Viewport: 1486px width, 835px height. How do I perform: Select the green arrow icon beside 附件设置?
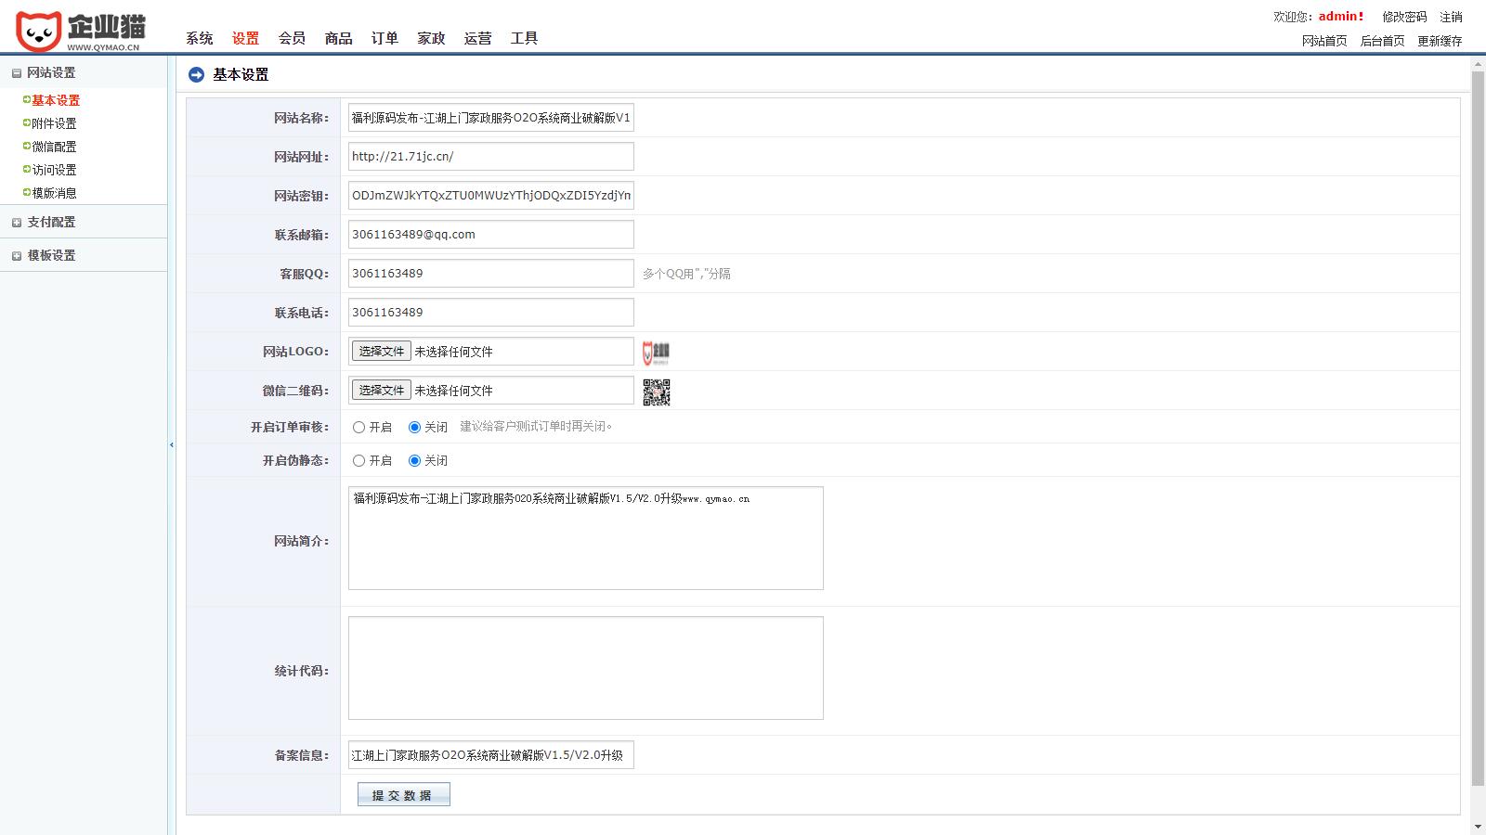[x=25, y=122]
